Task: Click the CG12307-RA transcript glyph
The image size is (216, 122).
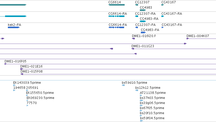Action: [x=137, y=16]
